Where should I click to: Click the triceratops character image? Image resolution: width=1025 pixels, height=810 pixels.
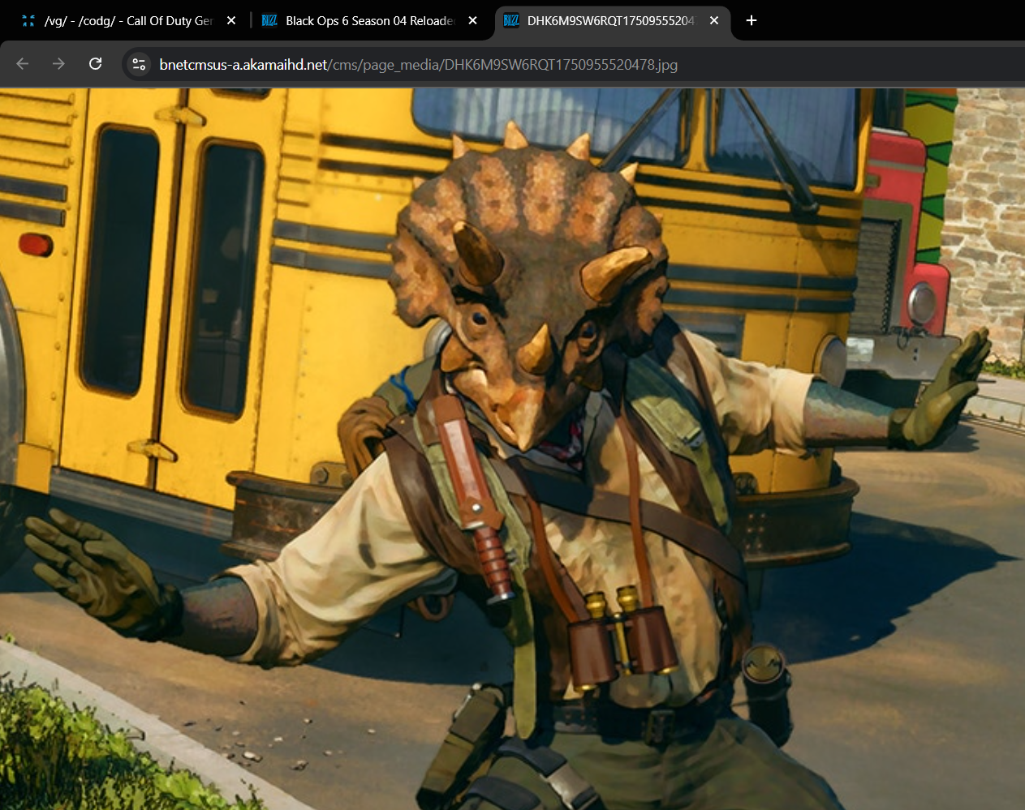click(512, 449)
